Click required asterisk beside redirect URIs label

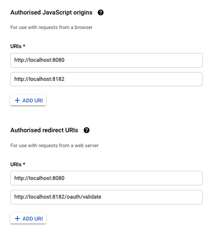pos(24,164)
